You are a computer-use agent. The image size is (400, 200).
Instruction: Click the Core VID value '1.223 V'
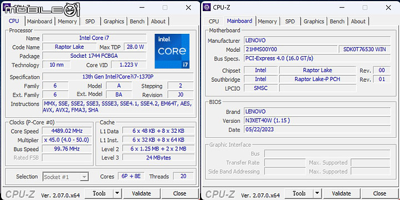click(129, 65)
